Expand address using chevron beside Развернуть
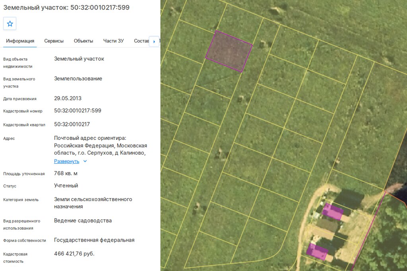The image size is (407, 271). tap(85, 161)
